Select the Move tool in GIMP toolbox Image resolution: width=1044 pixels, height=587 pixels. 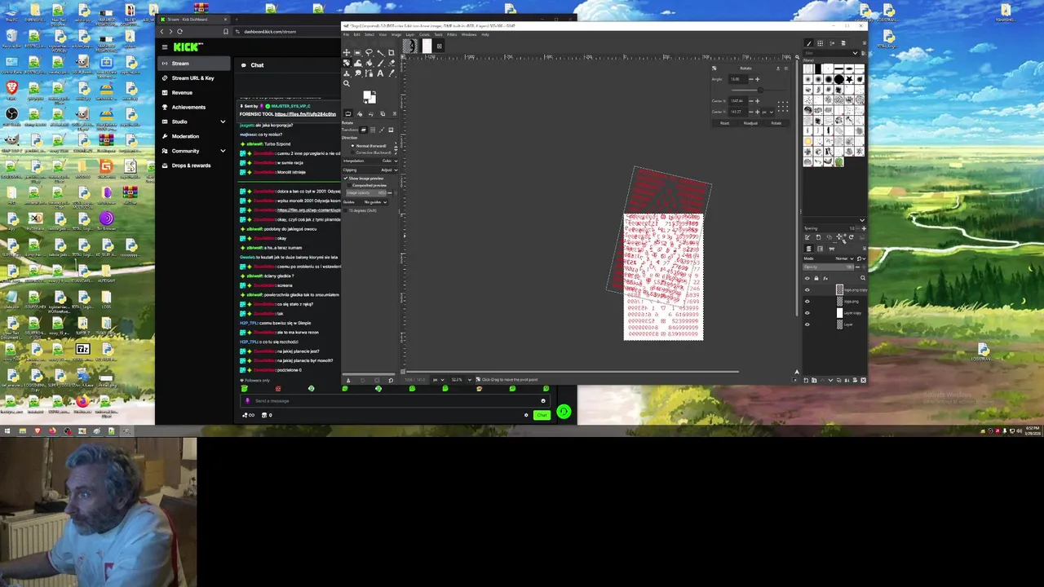(x=347, y=52)
